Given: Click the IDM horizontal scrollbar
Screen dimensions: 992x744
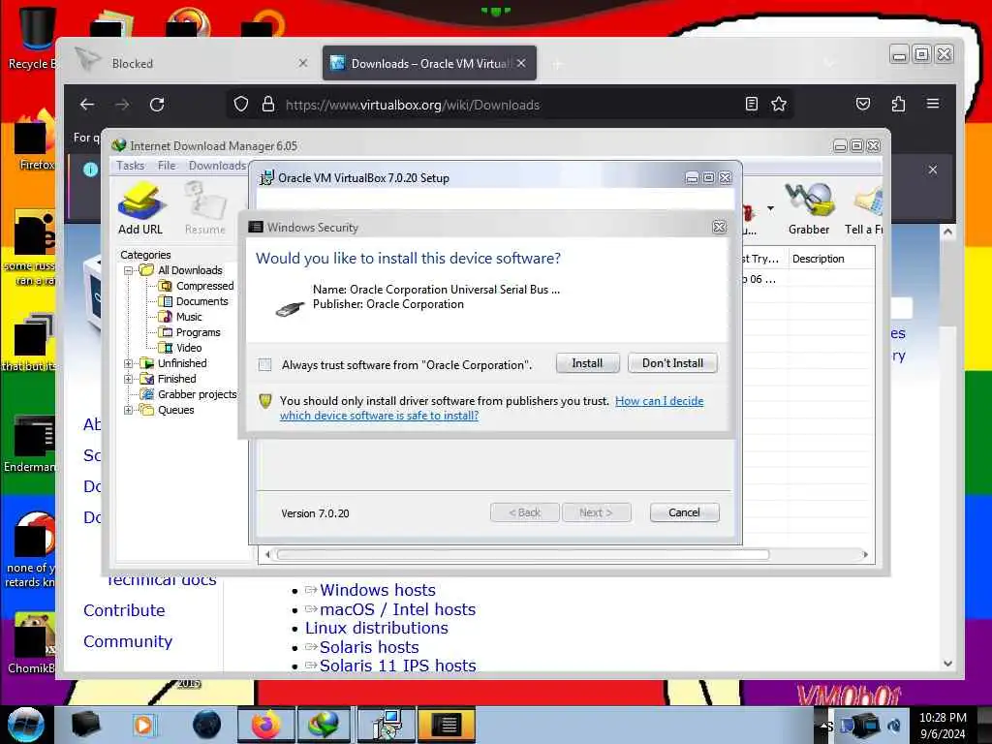Looking at the screenshot, I should pyautogui.click(x=522, y=555).
